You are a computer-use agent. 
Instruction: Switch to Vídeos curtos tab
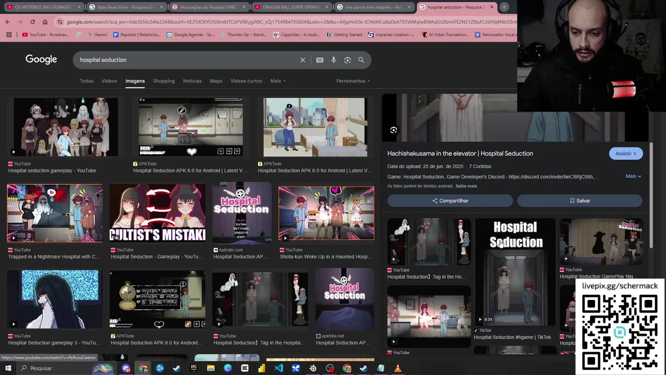[x=246, y=81]
